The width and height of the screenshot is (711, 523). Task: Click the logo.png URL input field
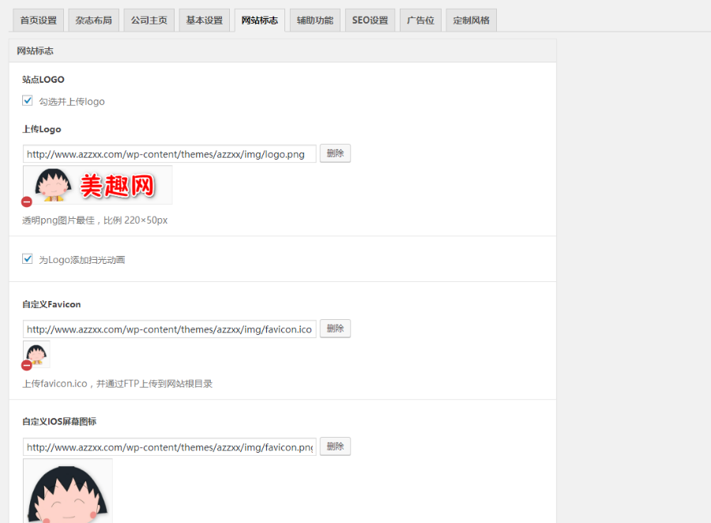168,153
